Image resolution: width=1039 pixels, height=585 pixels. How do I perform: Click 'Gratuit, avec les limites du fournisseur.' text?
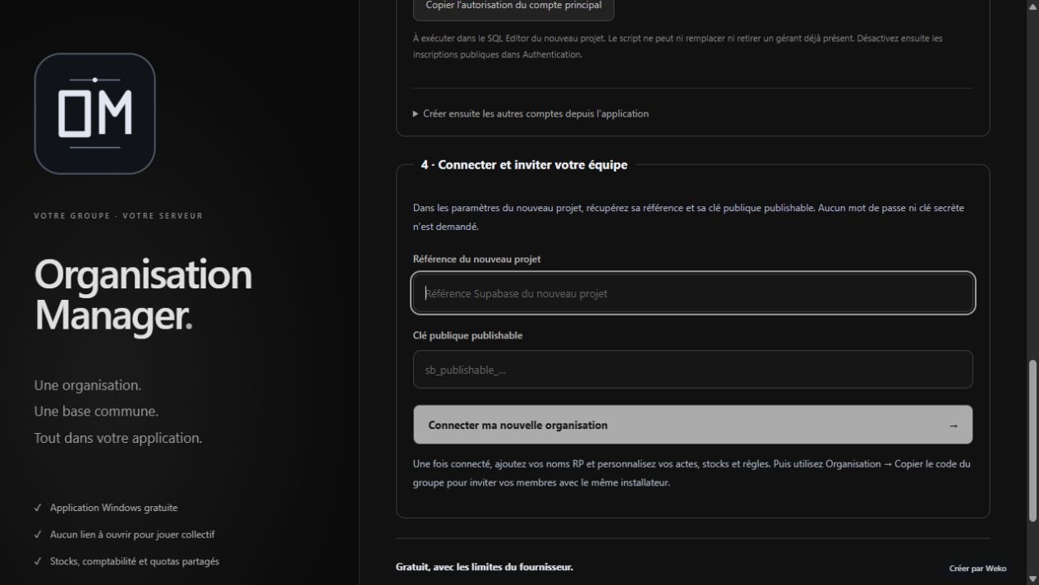point(485,567)
